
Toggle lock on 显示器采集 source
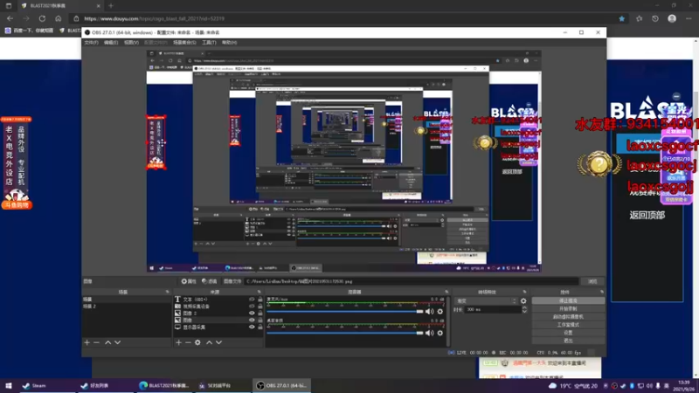click(260, 327)
